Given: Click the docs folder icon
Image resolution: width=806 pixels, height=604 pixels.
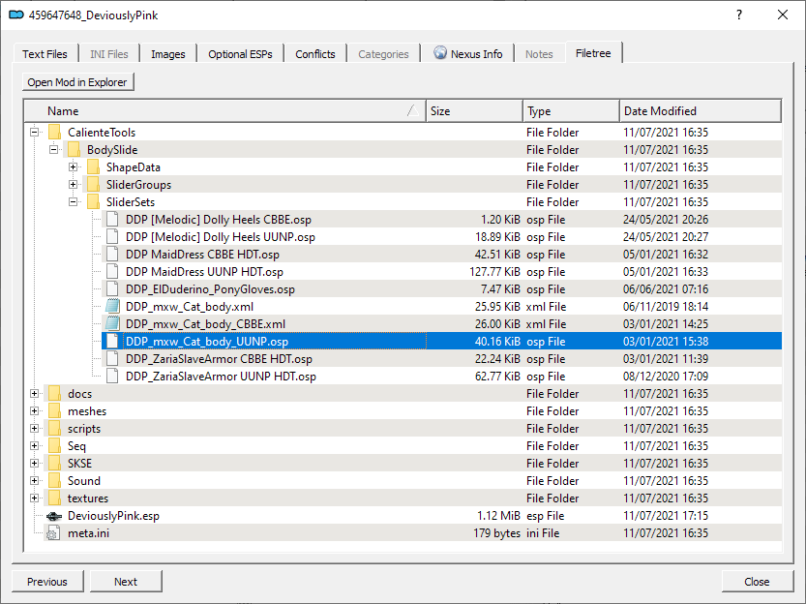Looking at the screenshot, I should pos(54,394).
